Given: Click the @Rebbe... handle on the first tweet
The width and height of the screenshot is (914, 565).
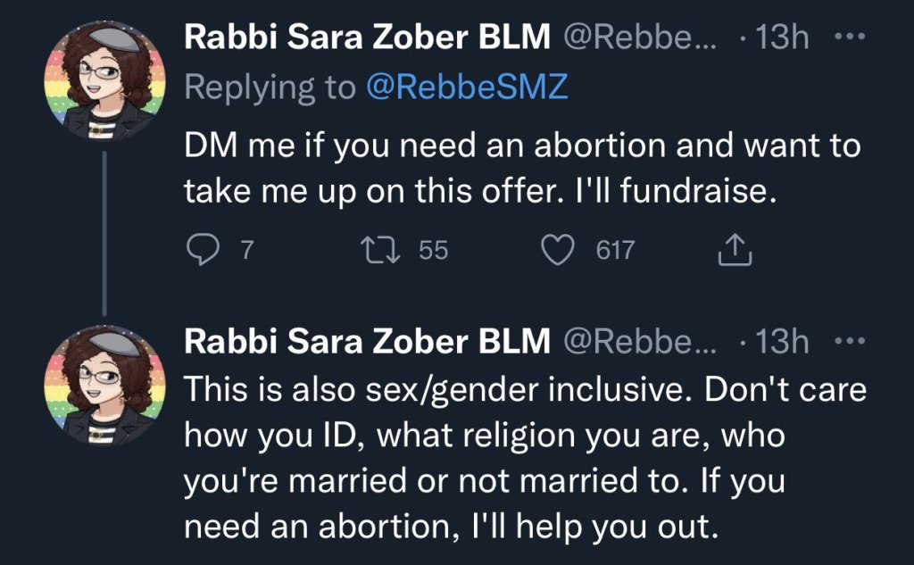Looking at the screenshot, I should point(639,38).
